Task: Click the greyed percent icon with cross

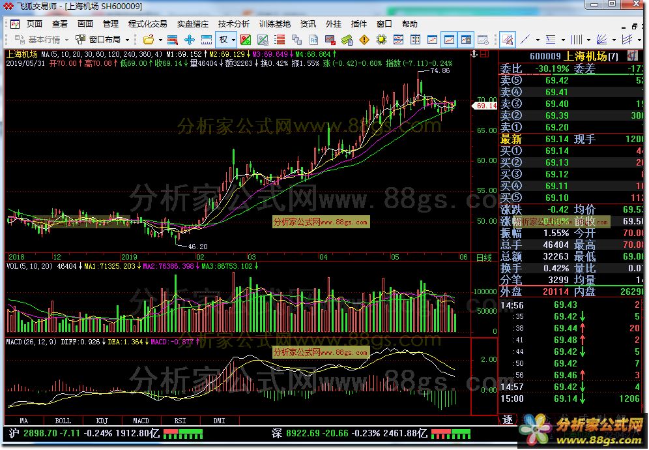Action: click(263, 40)
